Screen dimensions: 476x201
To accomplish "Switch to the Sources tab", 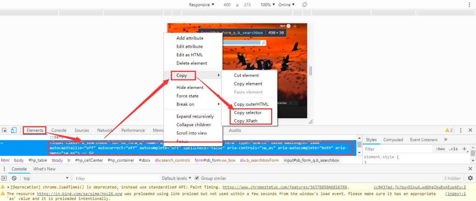I will 82,130.
